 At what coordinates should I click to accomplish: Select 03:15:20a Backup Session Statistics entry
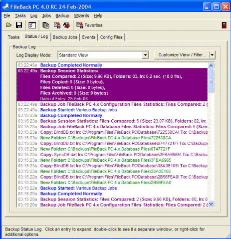[x=112, y=199]
